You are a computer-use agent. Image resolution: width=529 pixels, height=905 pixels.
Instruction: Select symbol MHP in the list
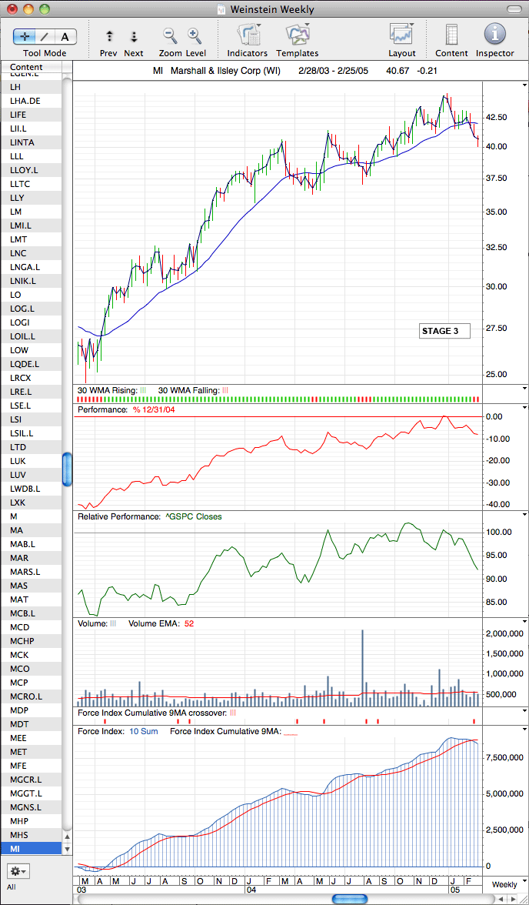click(32, 820)
